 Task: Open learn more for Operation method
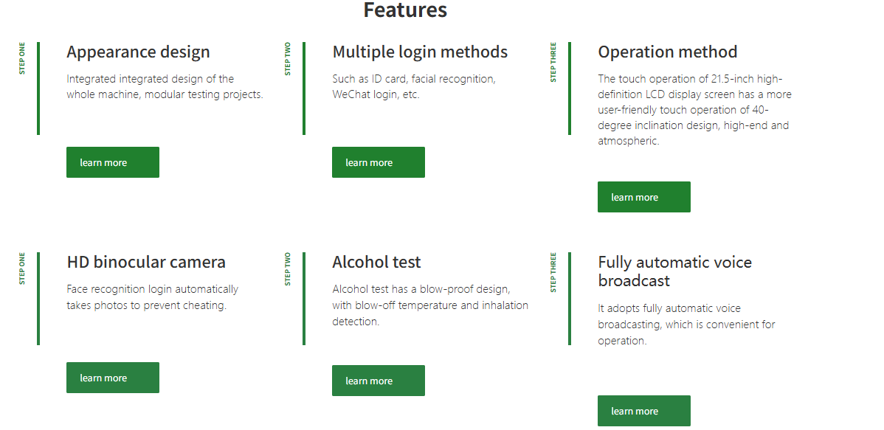point(643,197)
